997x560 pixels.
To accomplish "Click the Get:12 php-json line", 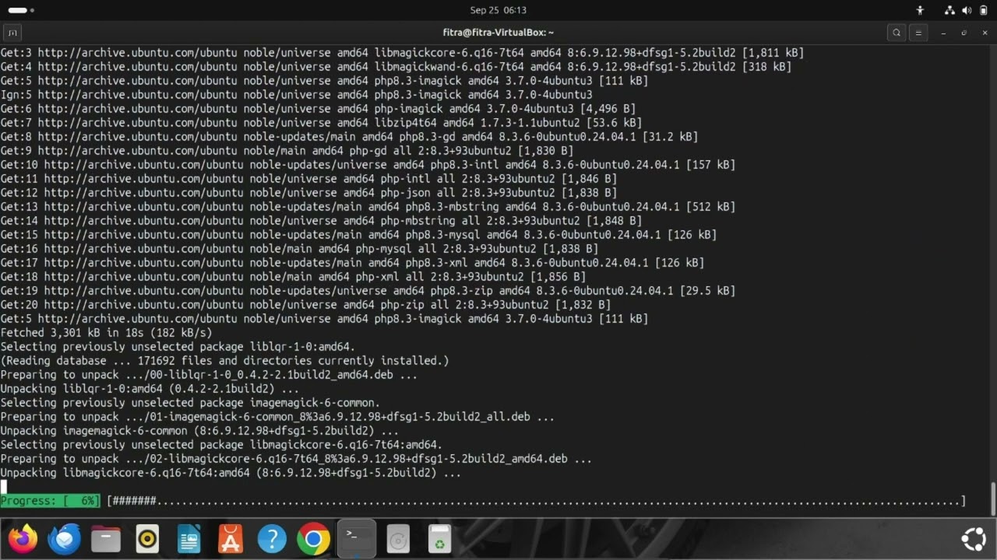I will tap(308, 193).
